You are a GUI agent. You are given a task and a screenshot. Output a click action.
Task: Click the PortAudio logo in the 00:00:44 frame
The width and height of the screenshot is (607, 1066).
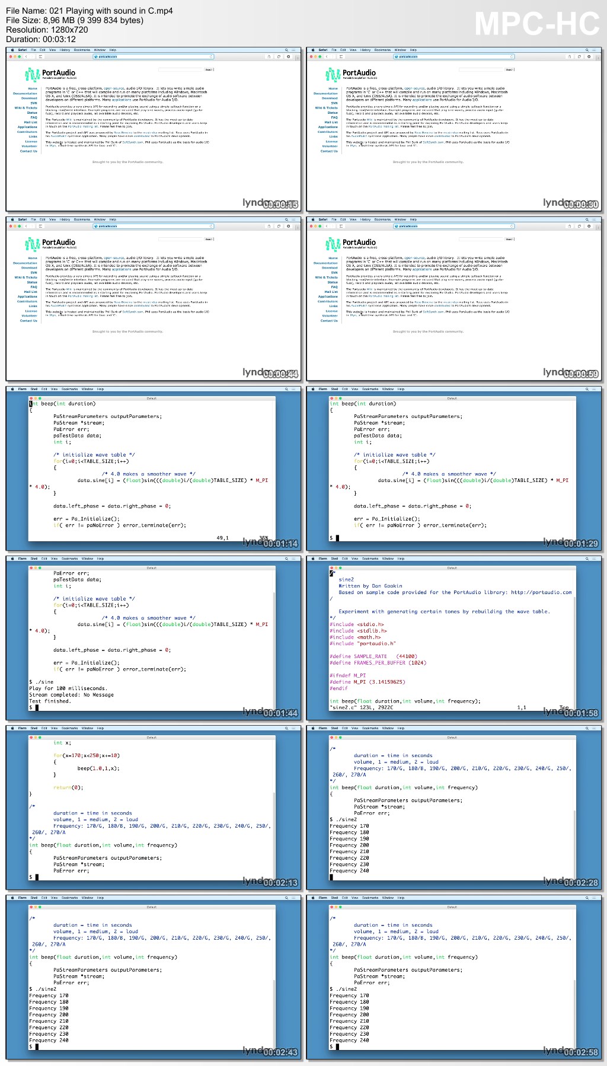click(50, 244)
